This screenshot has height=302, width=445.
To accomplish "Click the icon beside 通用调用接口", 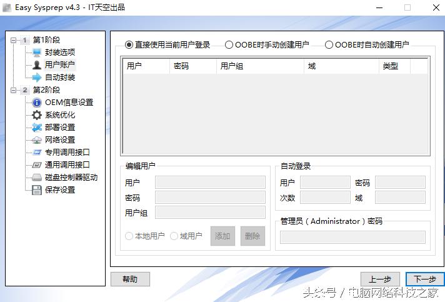I will point(37,165).
